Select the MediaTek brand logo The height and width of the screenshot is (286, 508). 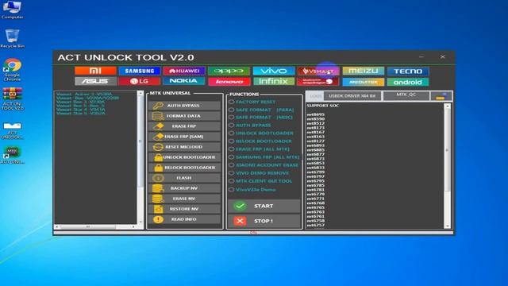[364, 82]
